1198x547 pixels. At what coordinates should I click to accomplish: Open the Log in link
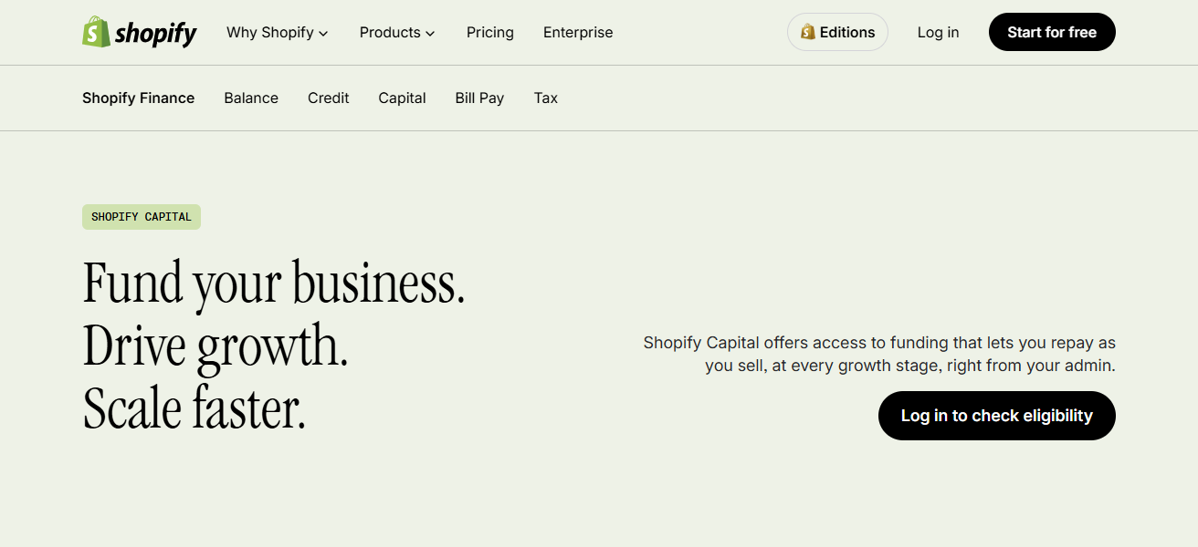(938, 32)
